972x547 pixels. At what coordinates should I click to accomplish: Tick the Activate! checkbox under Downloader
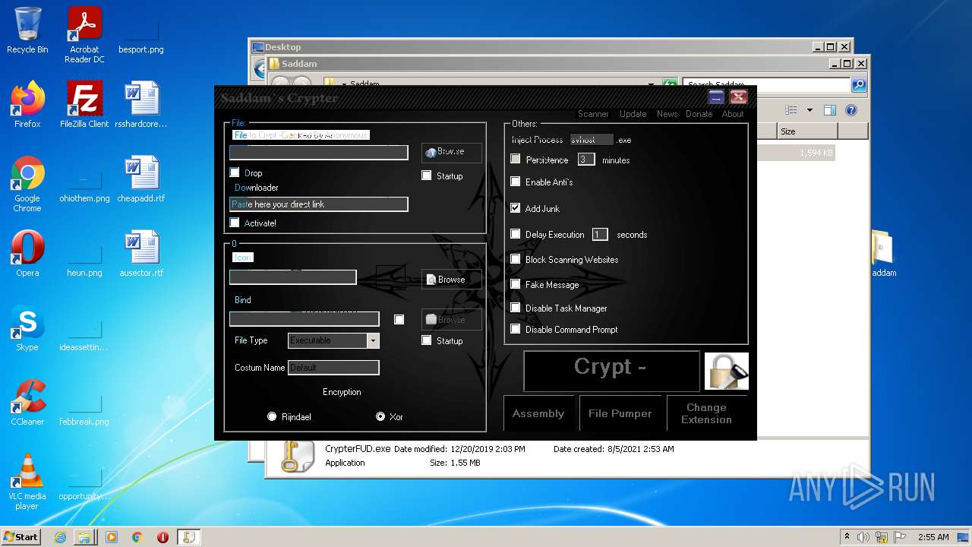point(235,223)
